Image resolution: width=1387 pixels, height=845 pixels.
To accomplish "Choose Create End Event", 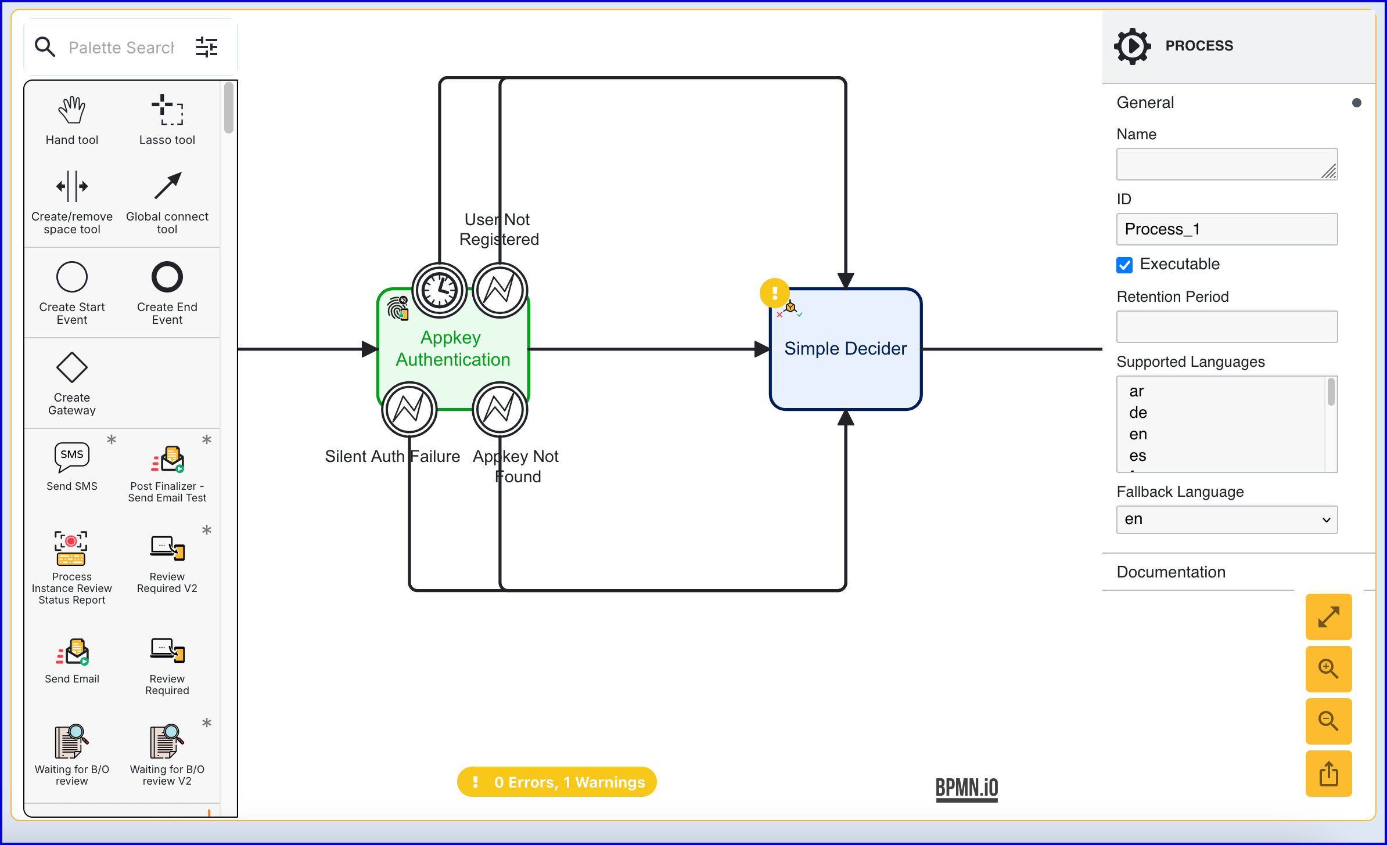I will pos(167,277).
